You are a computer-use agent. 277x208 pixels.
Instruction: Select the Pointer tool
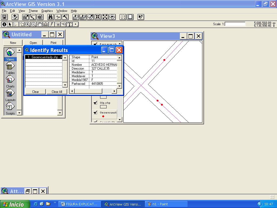[x=10, y=24]
